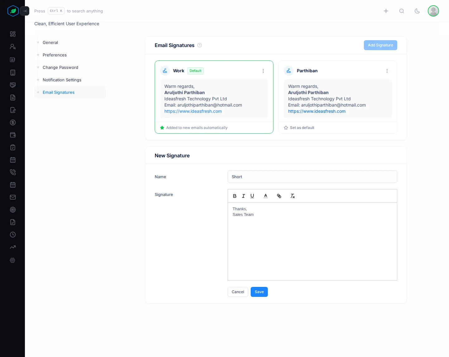
Task: Open the trending arrow icon in sidebar
Action: [13, 247]
